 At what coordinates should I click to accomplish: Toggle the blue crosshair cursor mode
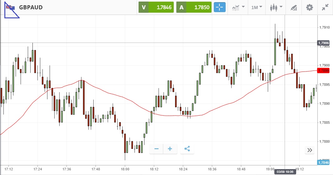(x=220, y=7)
